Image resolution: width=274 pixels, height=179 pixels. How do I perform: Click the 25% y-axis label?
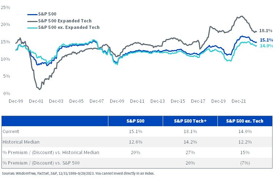coord(5,7)
